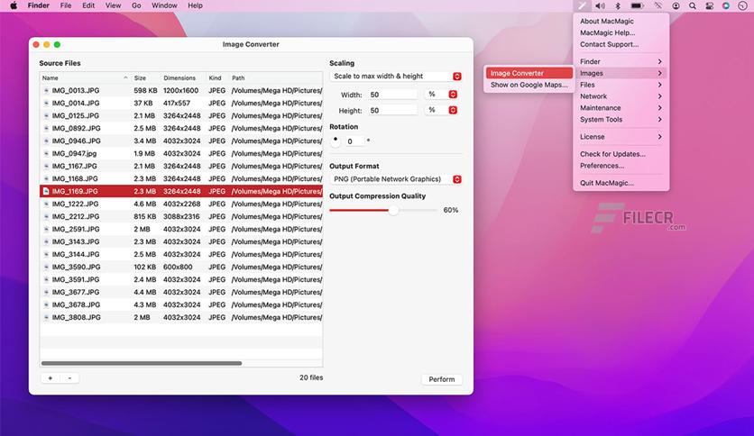Select Image Converter in the submenu
754x436 pixels.
click(529, 73)
